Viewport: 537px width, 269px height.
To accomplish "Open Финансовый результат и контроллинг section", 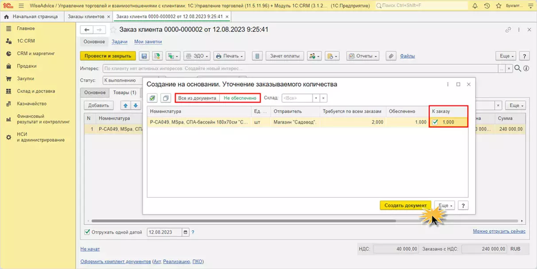I will point(43,119).
